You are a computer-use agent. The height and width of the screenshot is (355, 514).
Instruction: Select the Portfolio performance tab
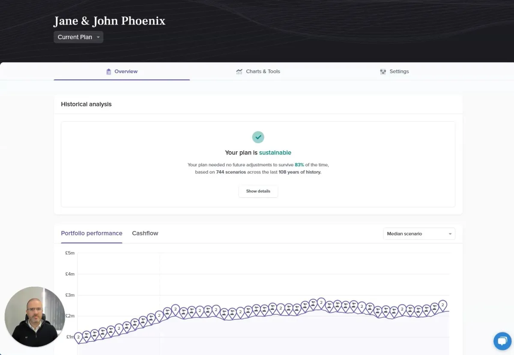tap(91, 233)
